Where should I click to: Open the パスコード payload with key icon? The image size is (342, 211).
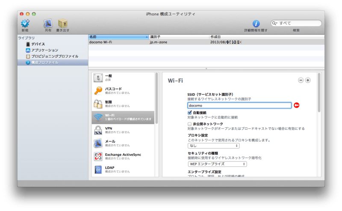pos(123,91)
